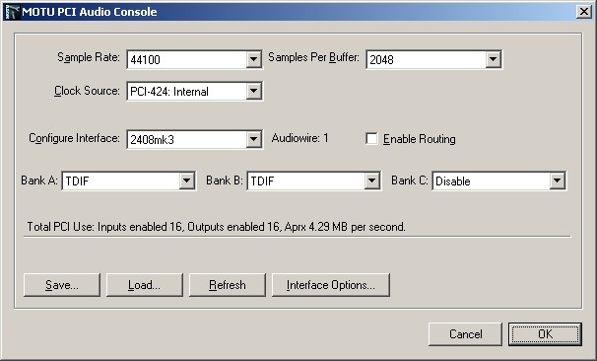The width and height of the screenshot is (597, 361).
Task: Close the MOTU PCI Audio Console window
Action: click(x=583, y=12)
